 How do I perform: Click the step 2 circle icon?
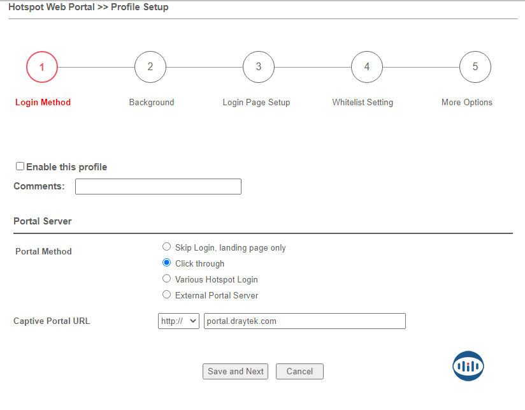tap(150, 67)
